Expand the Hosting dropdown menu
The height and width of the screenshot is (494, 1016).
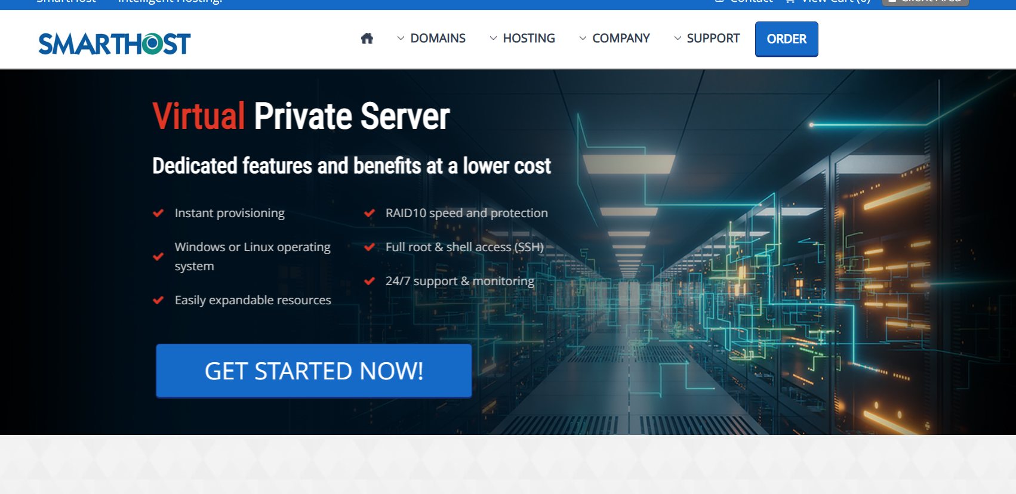[522, 39]
